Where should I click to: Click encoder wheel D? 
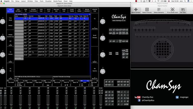[x=3, y=71]
